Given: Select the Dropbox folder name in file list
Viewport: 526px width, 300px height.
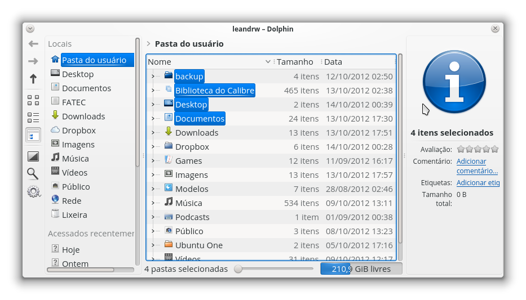Looking at the screenshot, I should coord(192,147).
